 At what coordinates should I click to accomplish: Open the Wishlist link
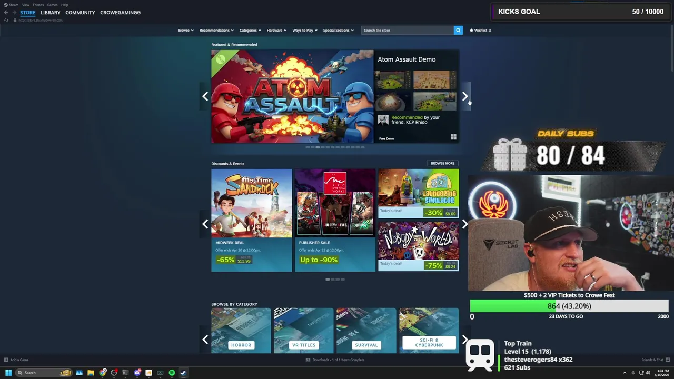click(x=480, y=30)
